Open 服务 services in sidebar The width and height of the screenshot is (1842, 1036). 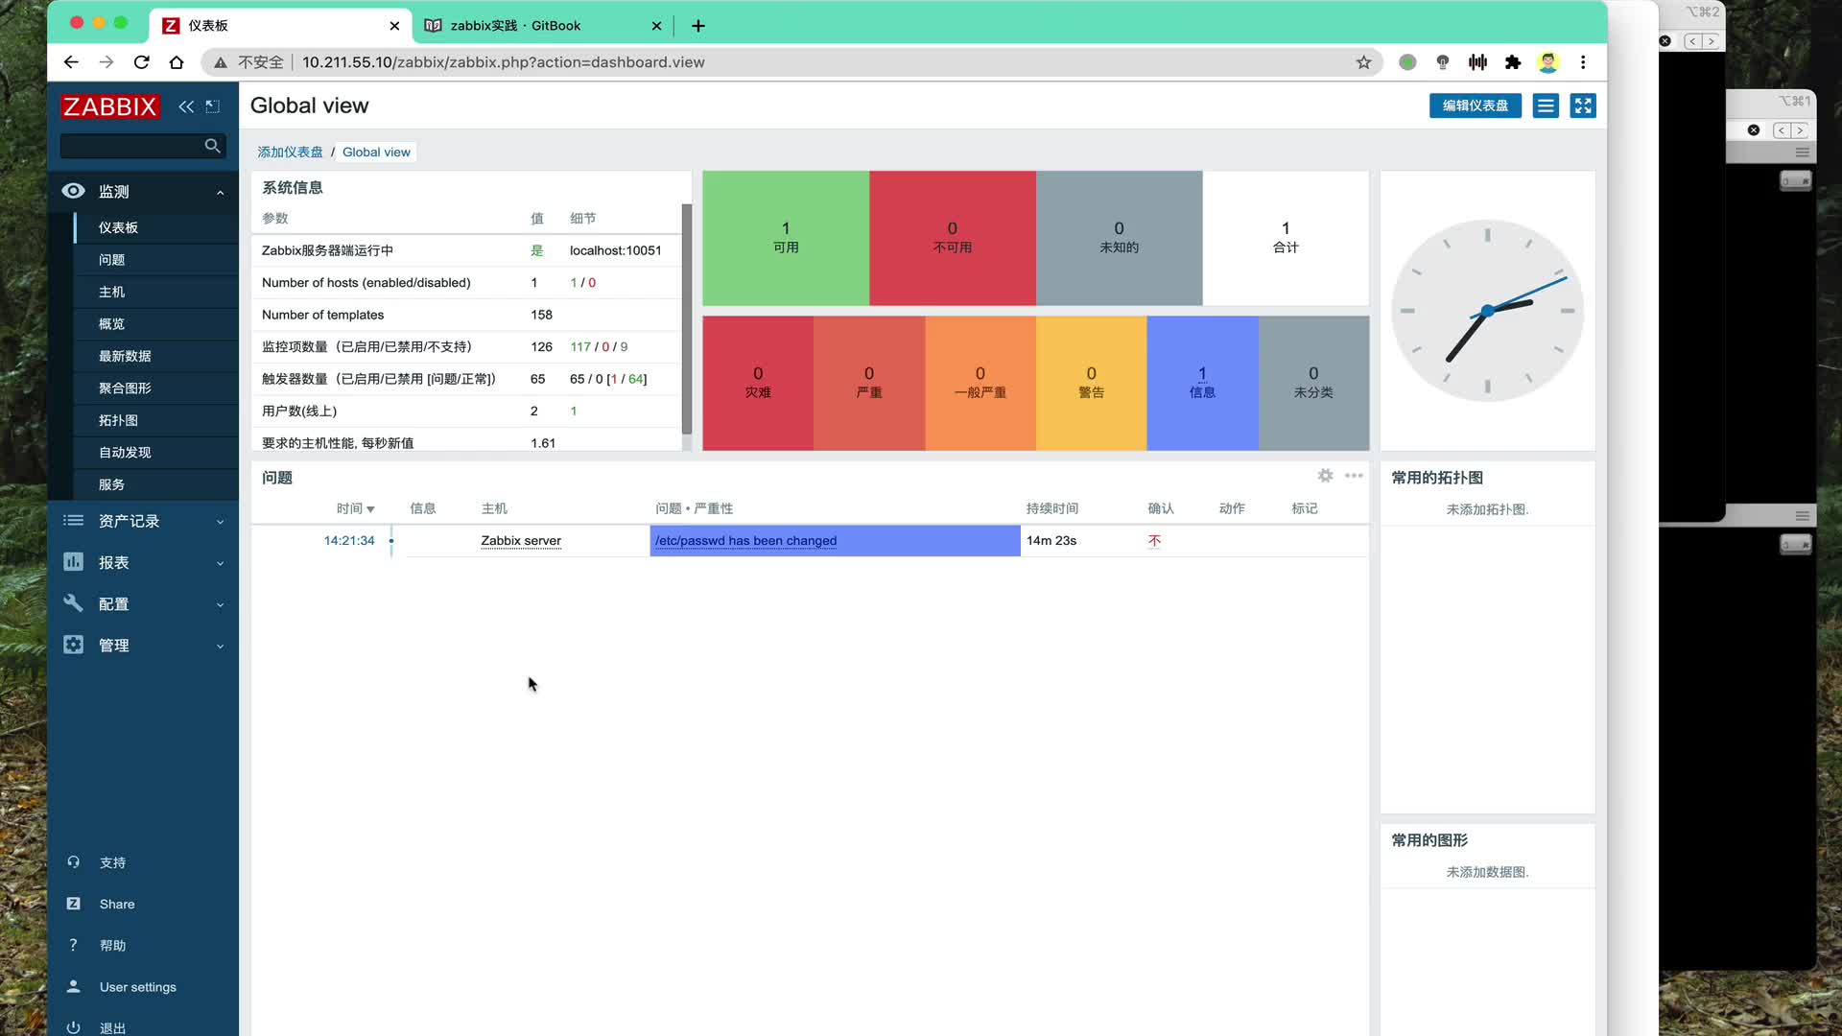(x=111, y=484)
